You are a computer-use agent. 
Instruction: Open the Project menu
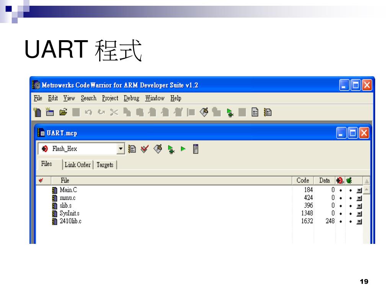click(x=110, y=98)
